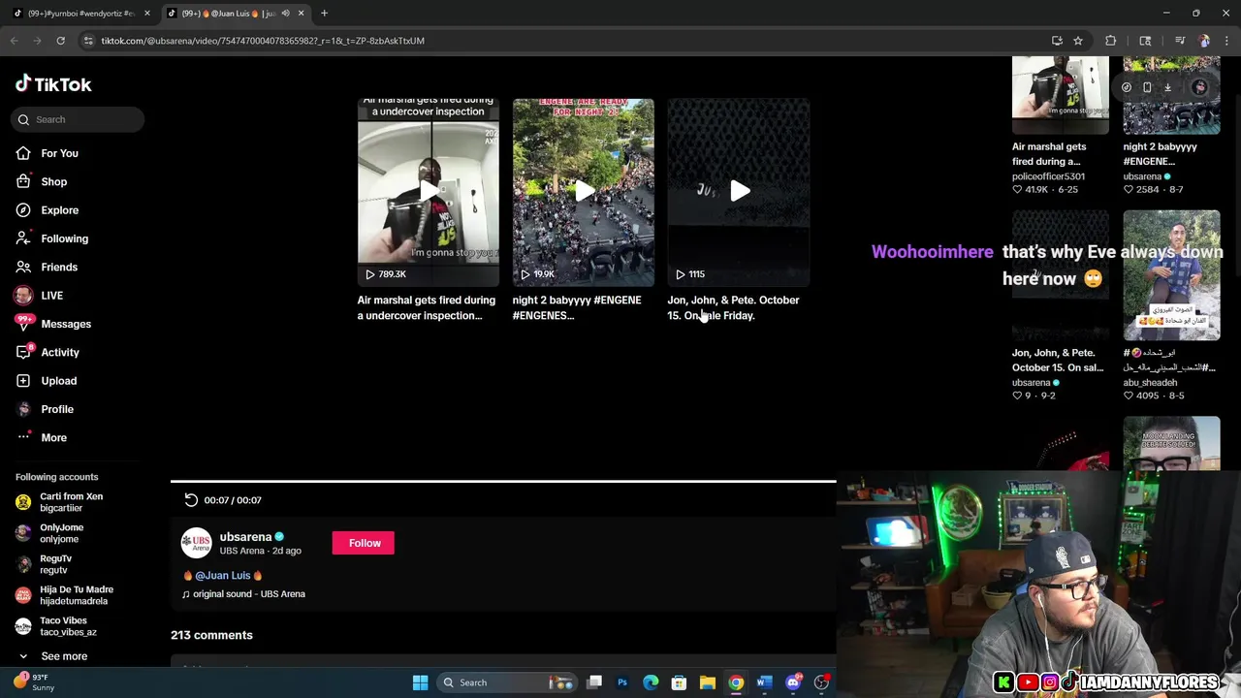
Task: Click the tiktok.com URL in address bar
Action: (x=263, y=41)
